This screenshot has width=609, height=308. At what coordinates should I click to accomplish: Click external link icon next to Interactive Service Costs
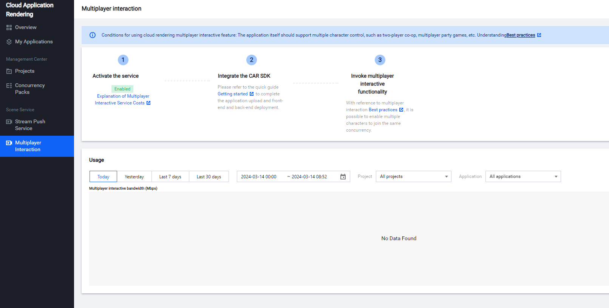(x=148, y=103)
